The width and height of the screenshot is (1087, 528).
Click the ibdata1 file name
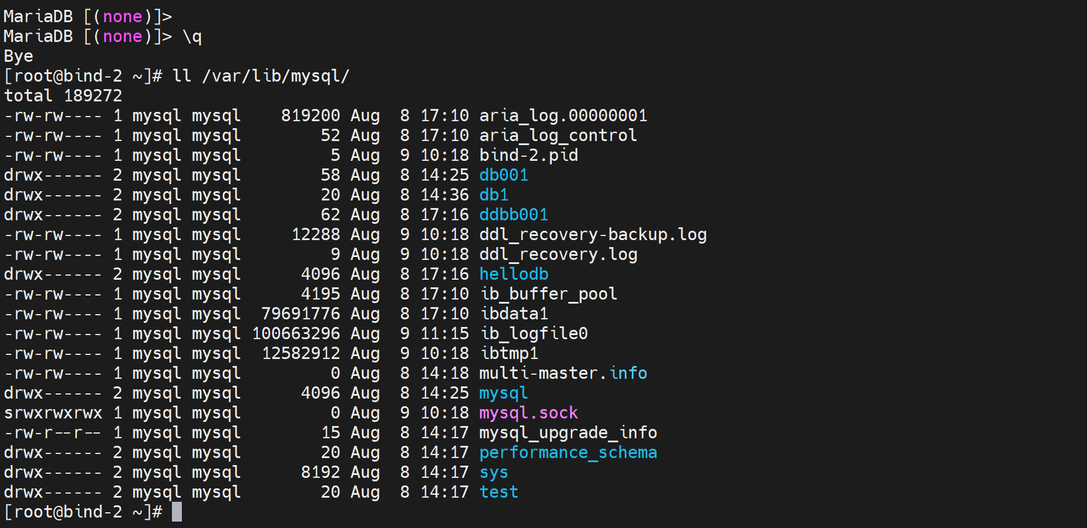[513, 314]
